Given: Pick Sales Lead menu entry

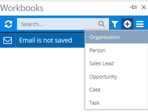Looking at the screenshot, I should pos(117,63).
